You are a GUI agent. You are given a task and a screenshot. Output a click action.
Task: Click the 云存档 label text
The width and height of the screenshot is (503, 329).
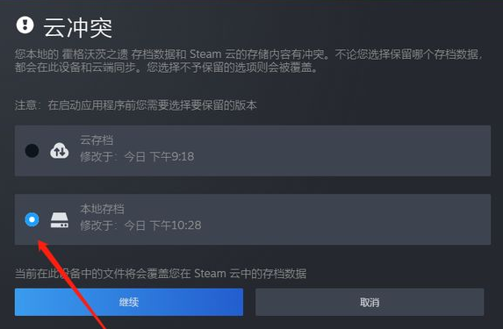coord(97,140)
